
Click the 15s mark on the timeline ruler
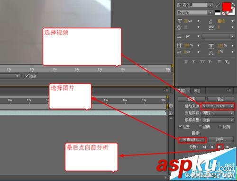click(106, 100)
